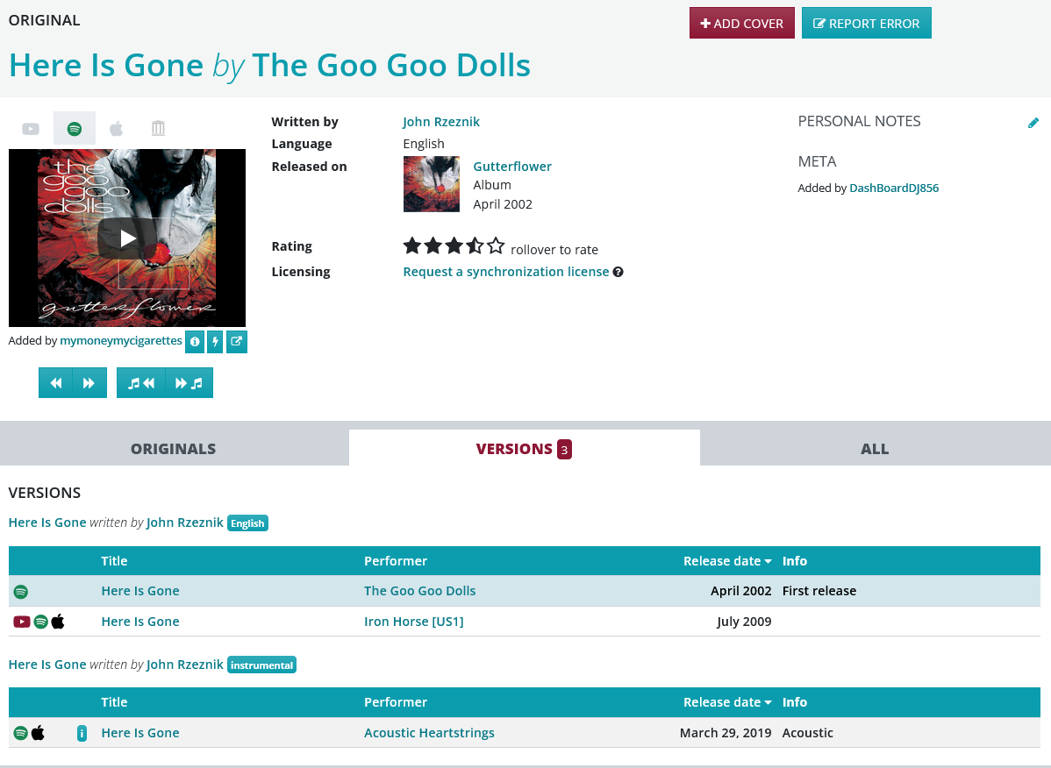Open the archive player source icon

pyautogui.click(x=158, y=128)
